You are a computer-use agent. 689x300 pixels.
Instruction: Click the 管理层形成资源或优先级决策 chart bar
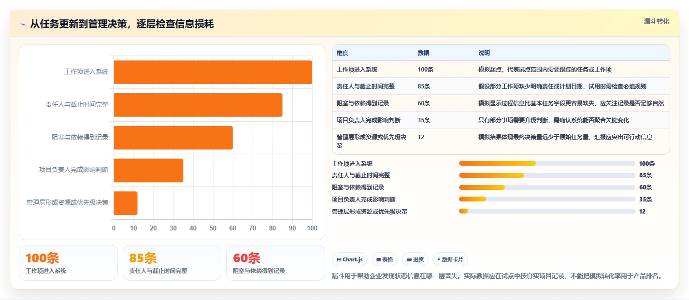(126, 203)
